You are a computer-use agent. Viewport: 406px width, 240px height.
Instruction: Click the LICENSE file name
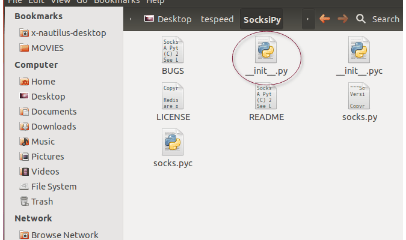[x=173, y=117]
